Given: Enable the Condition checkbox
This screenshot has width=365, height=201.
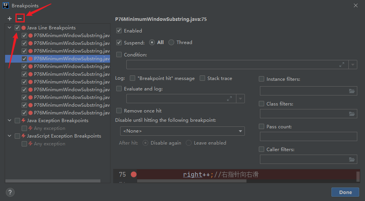Looking at the screenshot, I should [119, 55].
